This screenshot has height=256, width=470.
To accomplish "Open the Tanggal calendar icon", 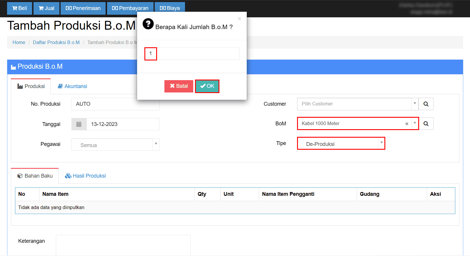I will tap(79, 124).
